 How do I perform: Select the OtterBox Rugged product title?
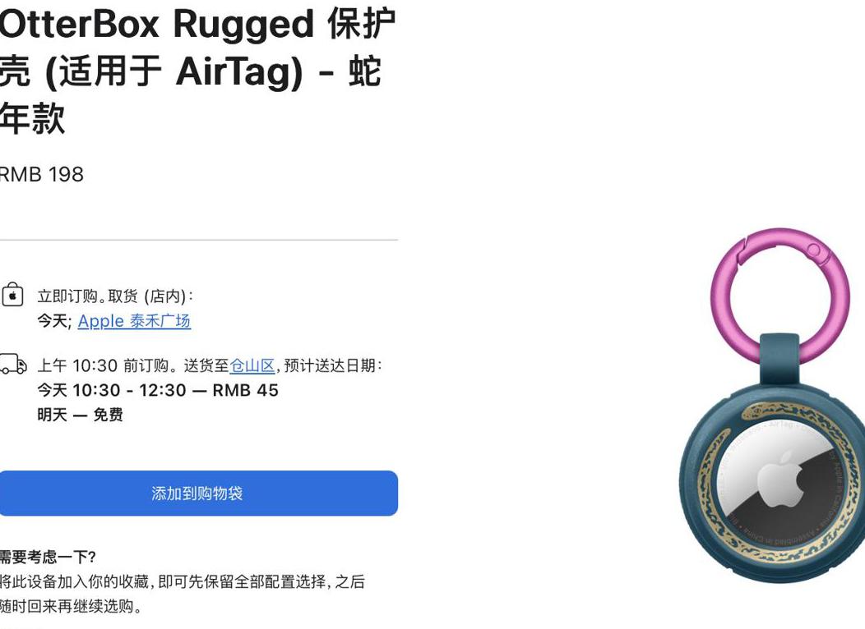(x=197, y=71)
